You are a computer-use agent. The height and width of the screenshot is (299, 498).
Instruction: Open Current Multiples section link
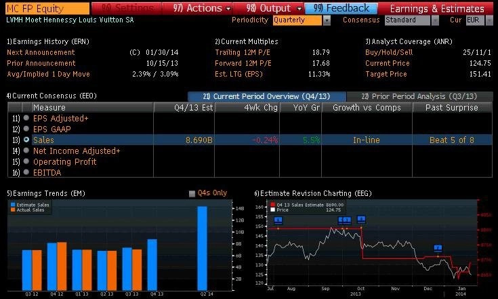coord(247,41)
